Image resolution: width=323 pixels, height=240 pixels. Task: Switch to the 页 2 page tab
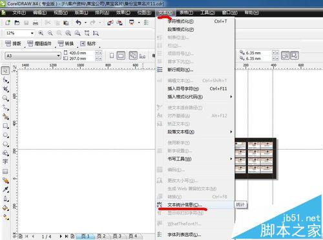coord(101,236)
